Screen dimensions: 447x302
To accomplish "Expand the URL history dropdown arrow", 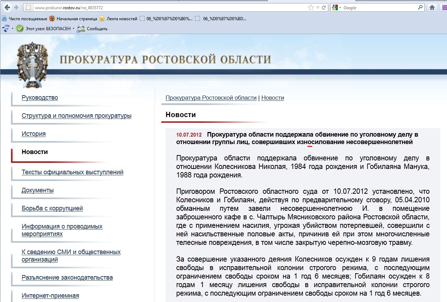I will pyautogui.click(x=318, y=7).
